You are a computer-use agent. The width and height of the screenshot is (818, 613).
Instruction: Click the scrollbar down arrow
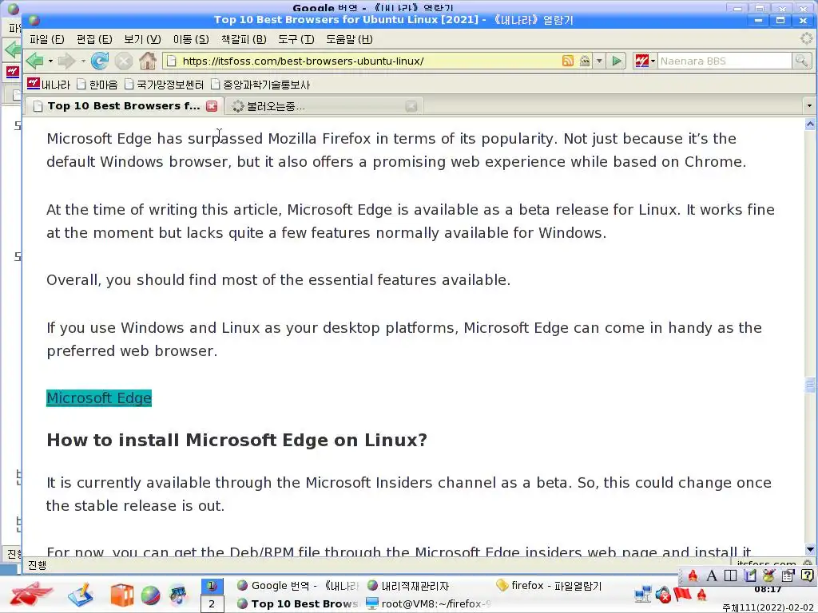(810, 549)
